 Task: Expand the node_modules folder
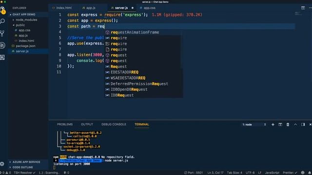(x=28, y=20)
